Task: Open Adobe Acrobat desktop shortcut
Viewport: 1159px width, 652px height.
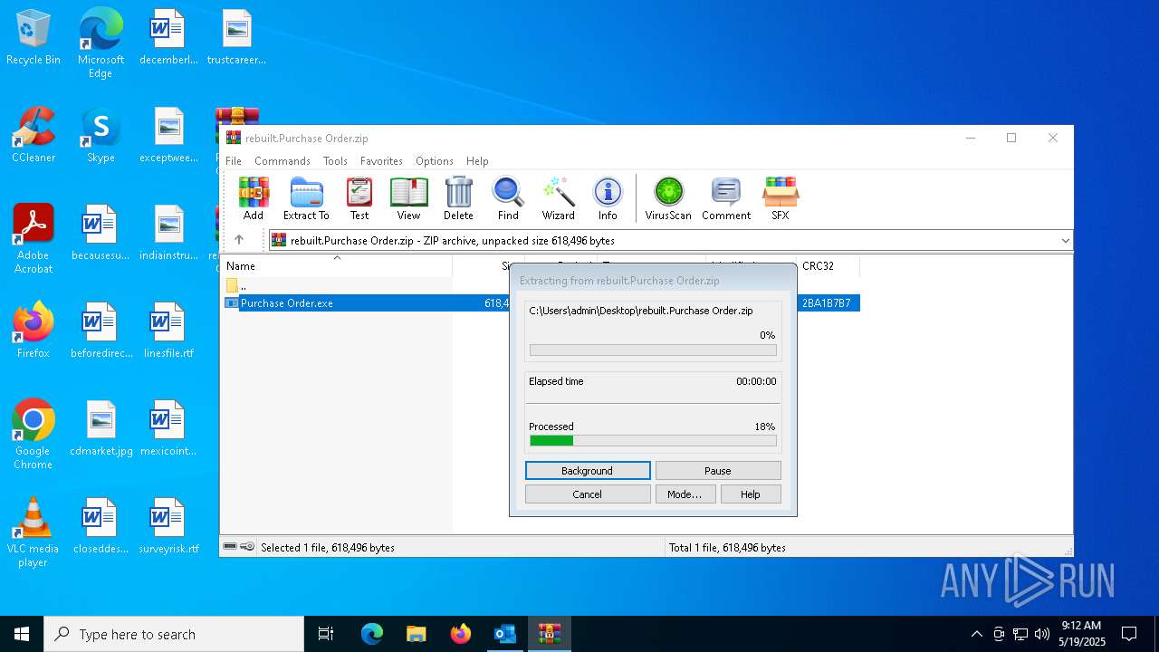Action: click(34, 239)
